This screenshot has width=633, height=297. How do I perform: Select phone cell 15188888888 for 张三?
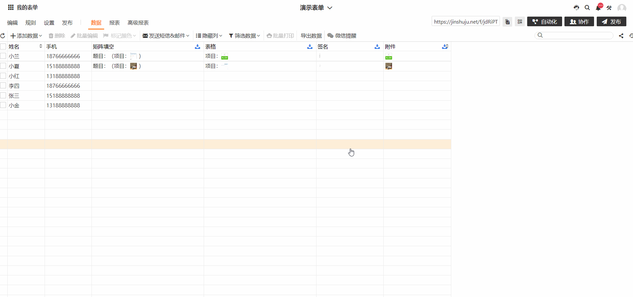68,96
